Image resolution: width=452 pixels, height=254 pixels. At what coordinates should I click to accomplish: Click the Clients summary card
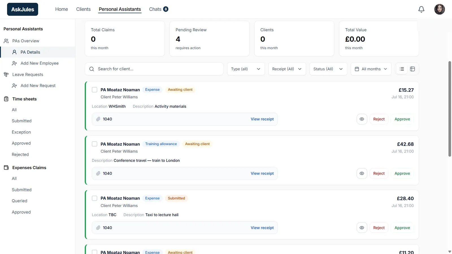294,39
